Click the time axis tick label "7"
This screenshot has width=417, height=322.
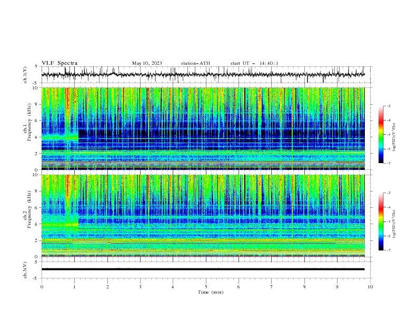[272, 287]
